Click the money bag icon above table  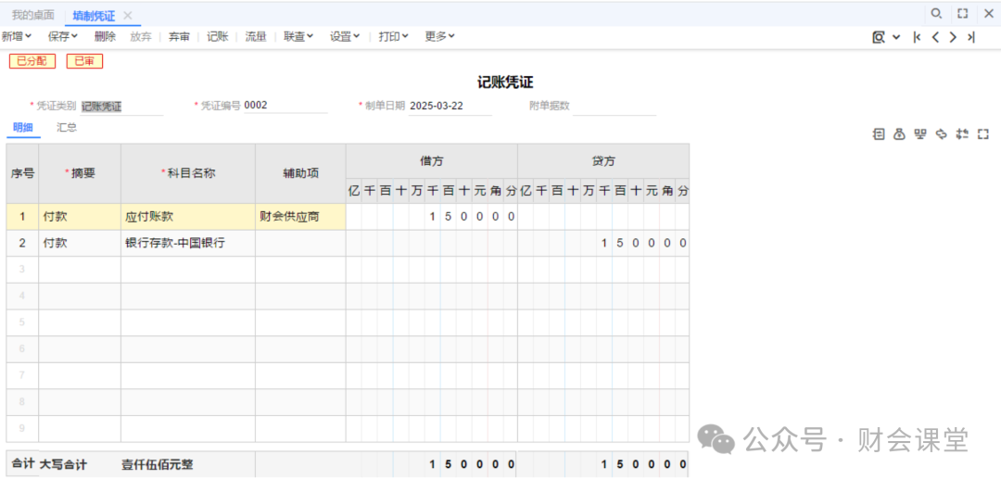tap(899, 134)
